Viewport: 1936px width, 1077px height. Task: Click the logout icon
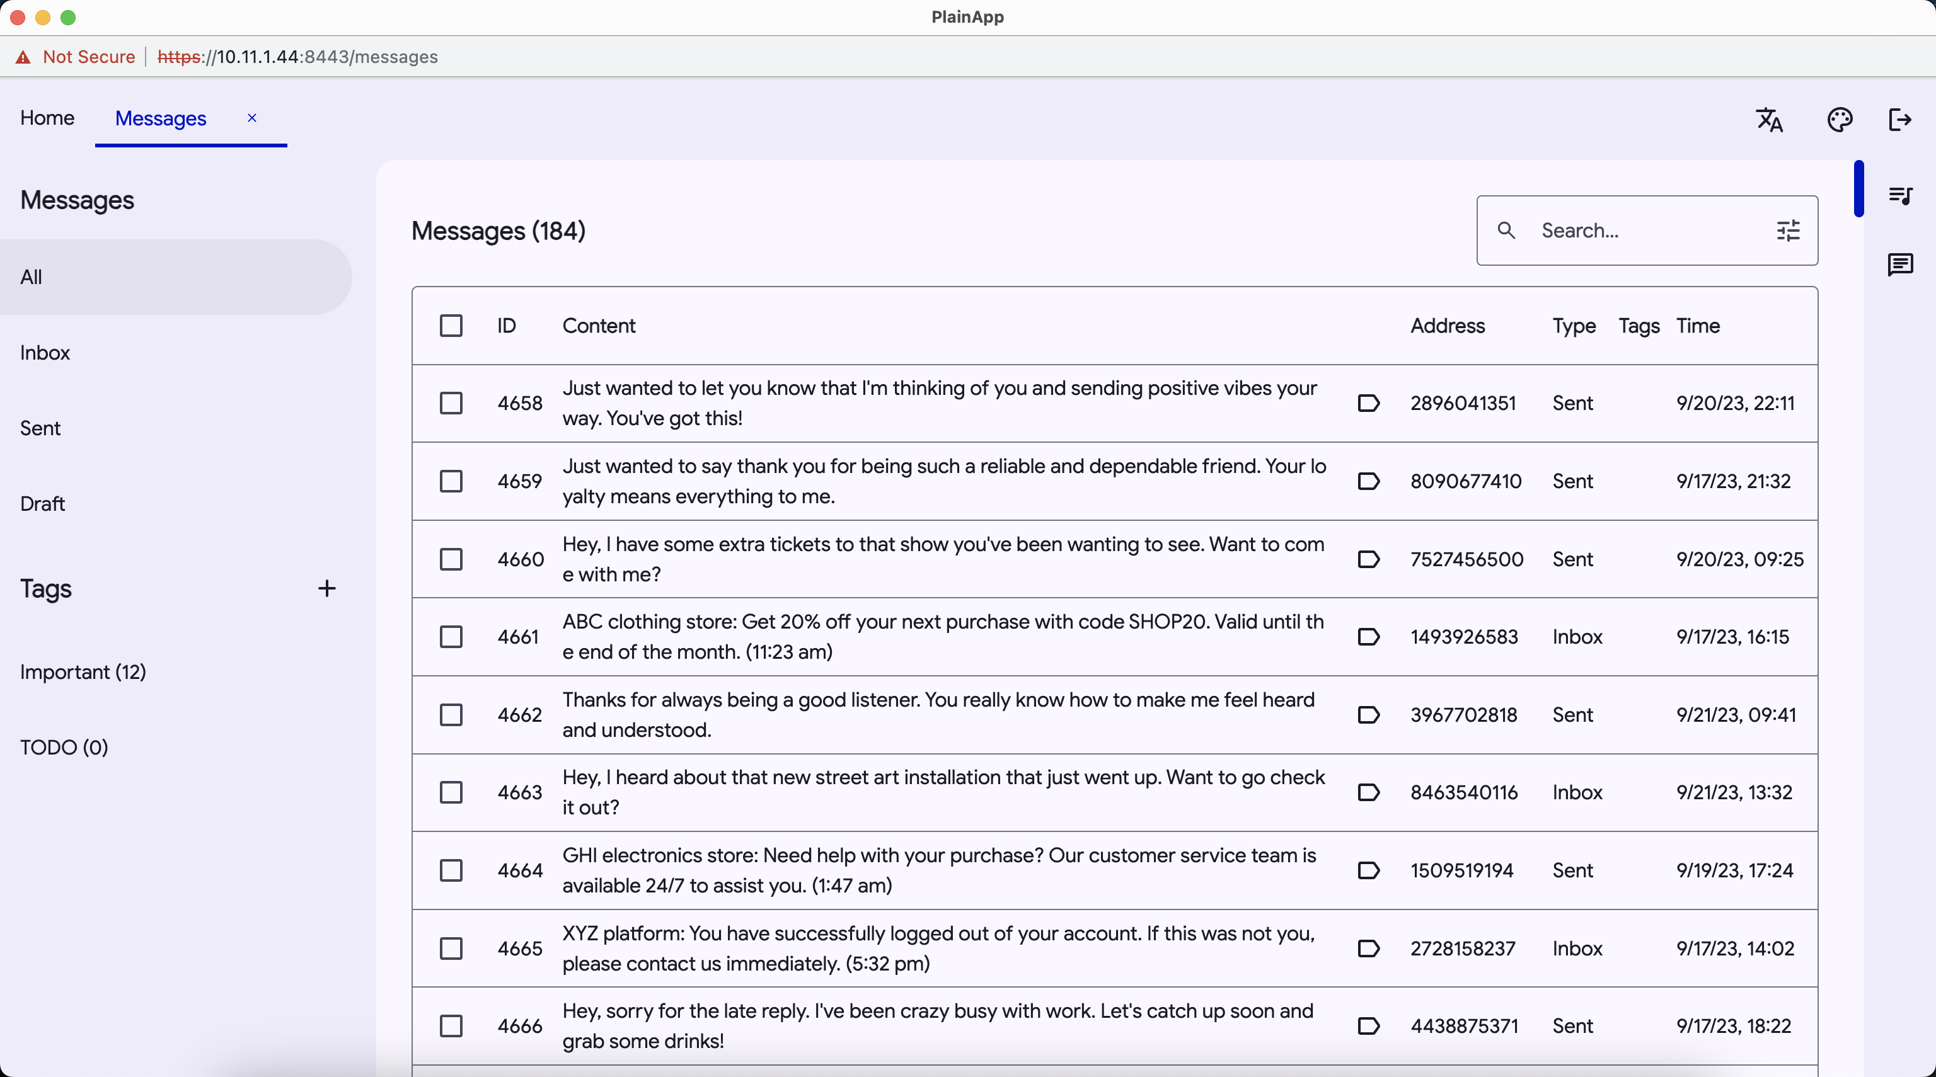[1899, 120]
